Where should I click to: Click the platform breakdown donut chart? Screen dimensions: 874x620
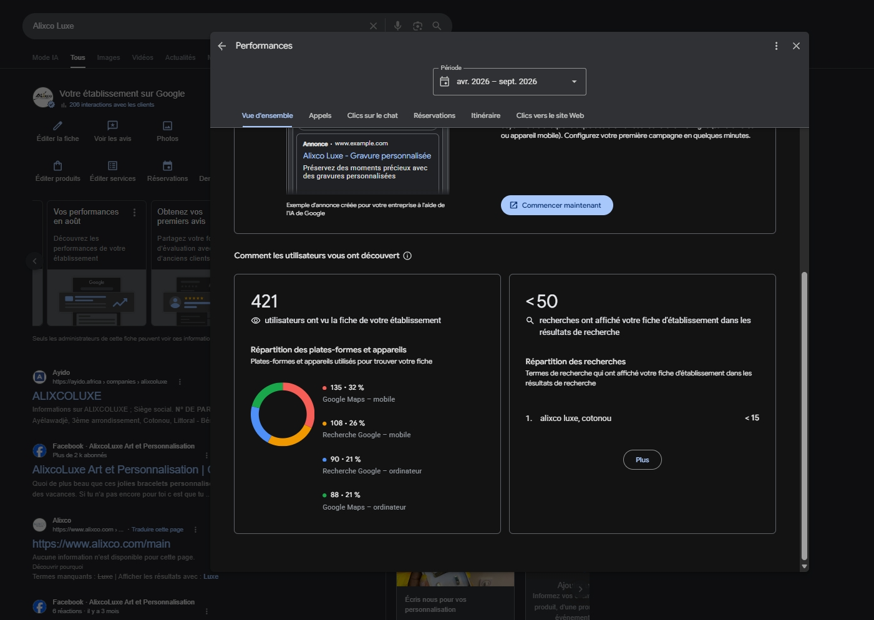pos(283,414)
